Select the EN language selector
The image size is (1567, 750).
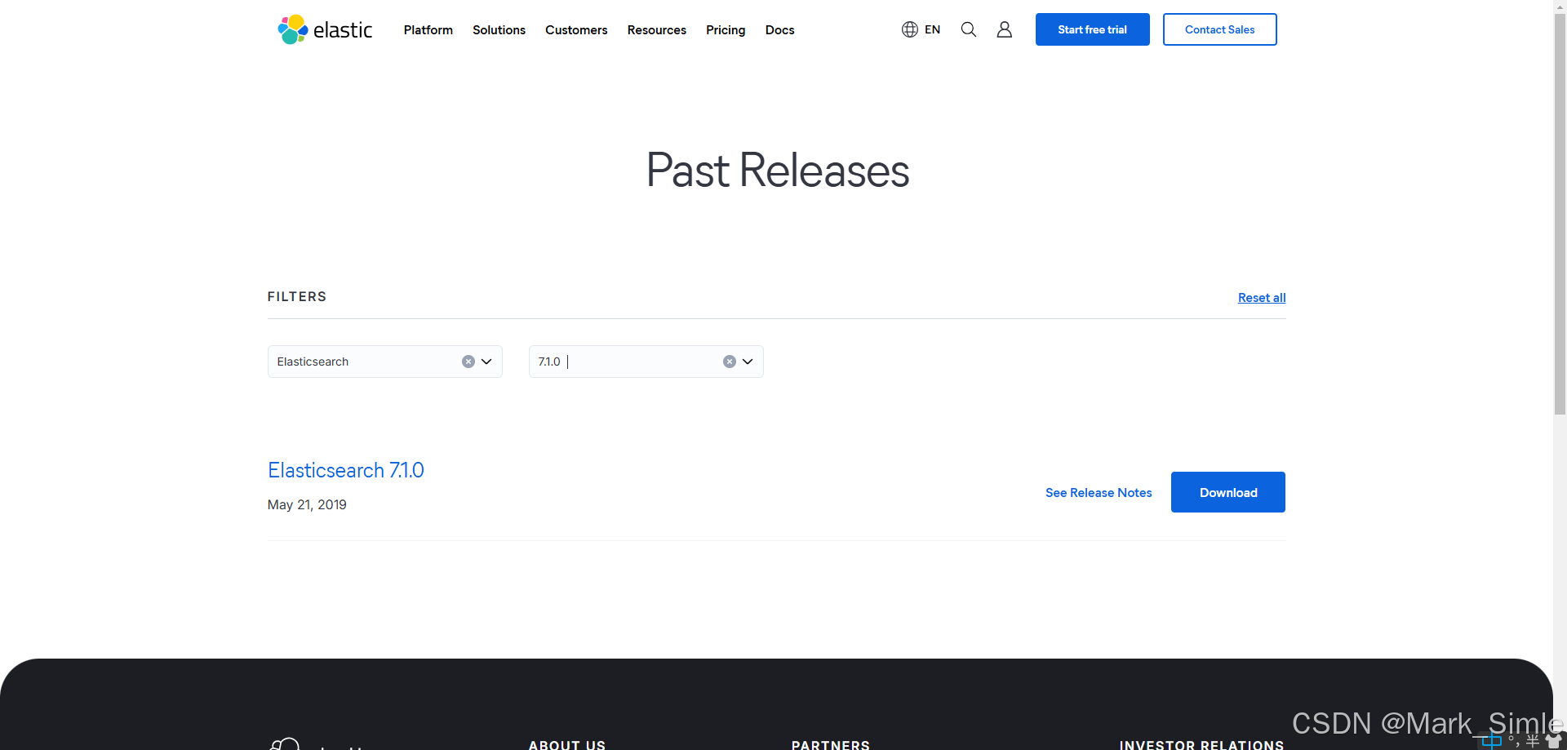click(x=932, y=29)
